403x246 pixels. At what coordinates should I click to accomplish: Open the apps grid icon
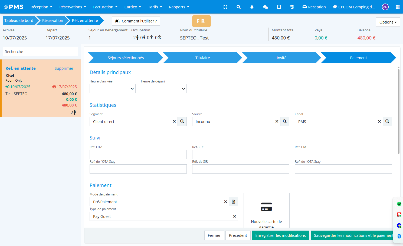[397, 7]
